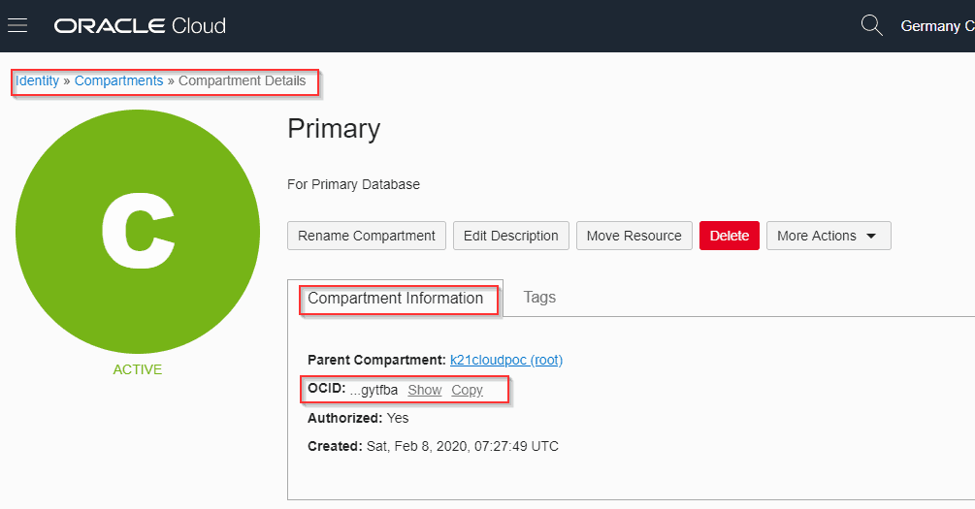Navigate to Compartments breadcrumb link

[118, 81]
